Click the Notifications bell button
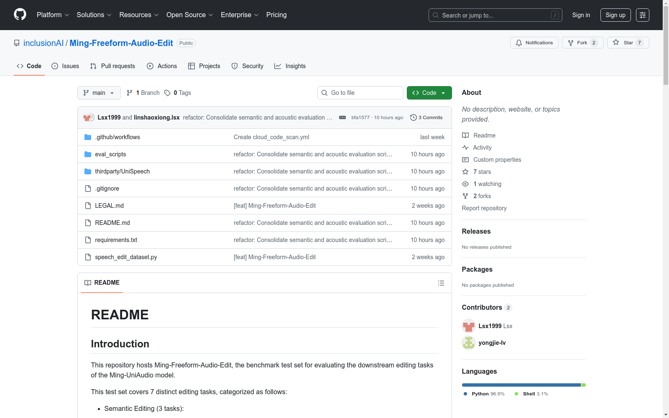The image size is (669, 418). tap(534, 43)
